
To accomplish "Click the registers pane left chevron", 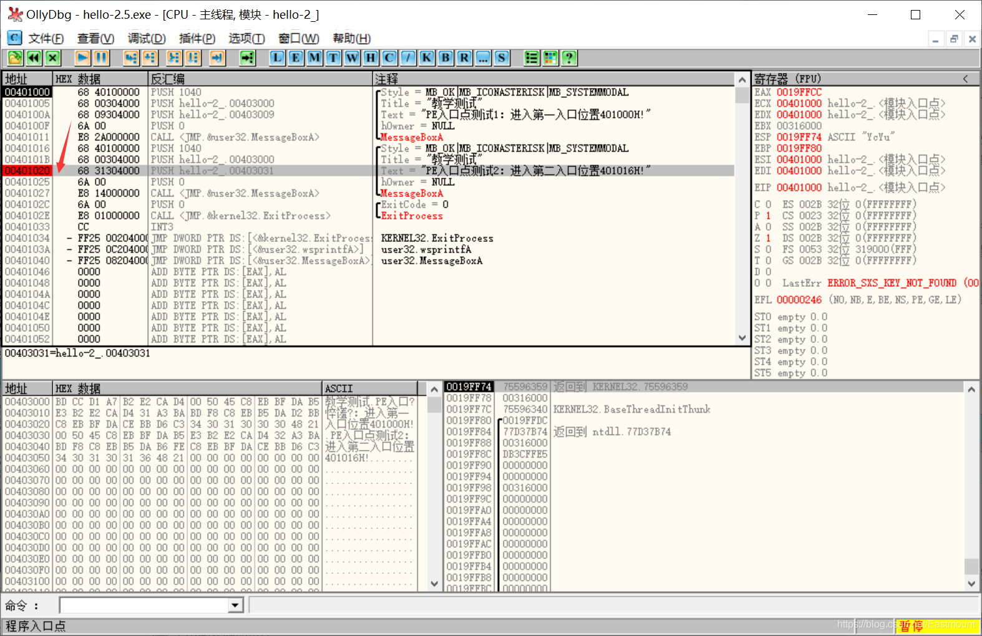I will 965,79.
